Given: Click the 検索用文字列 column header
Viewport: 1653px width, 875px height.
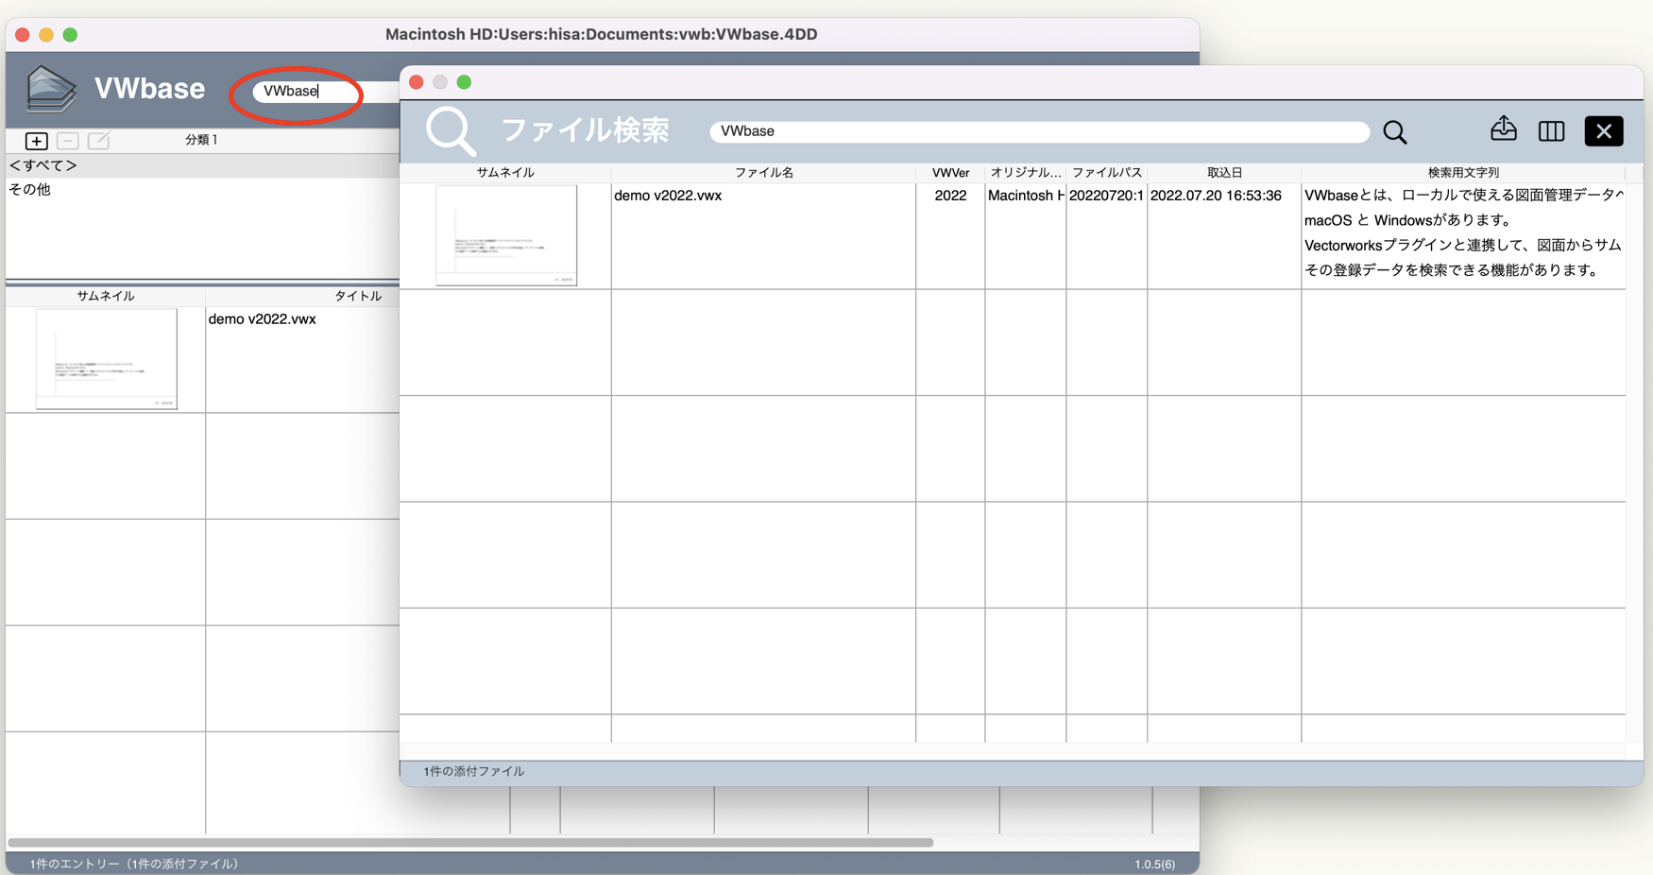Looking at the screenshot, I should point(1463,173).
